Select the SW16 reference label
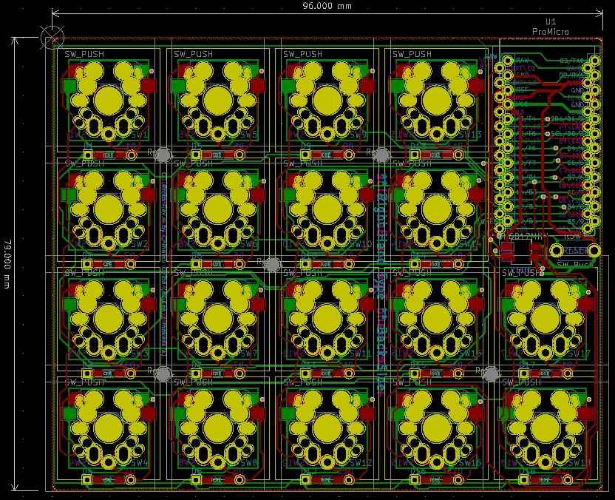 [470, 463]
